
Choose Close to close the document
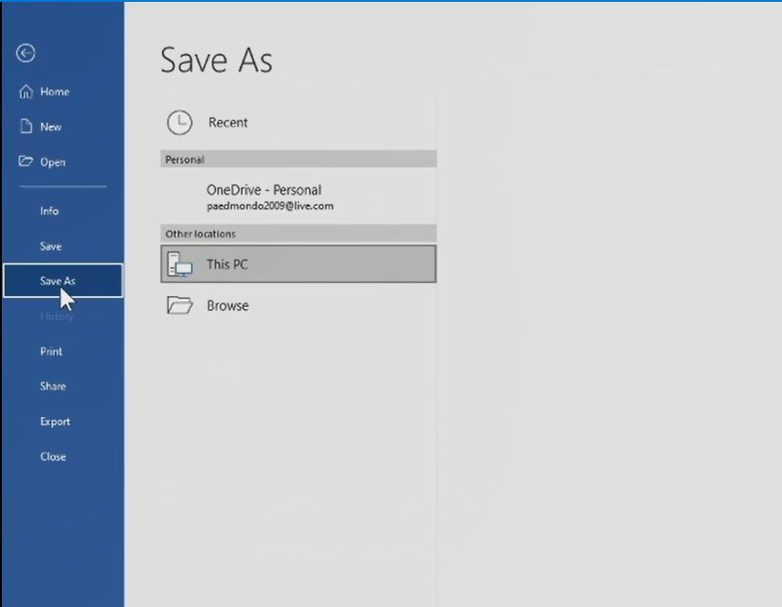tap(53, 457)
